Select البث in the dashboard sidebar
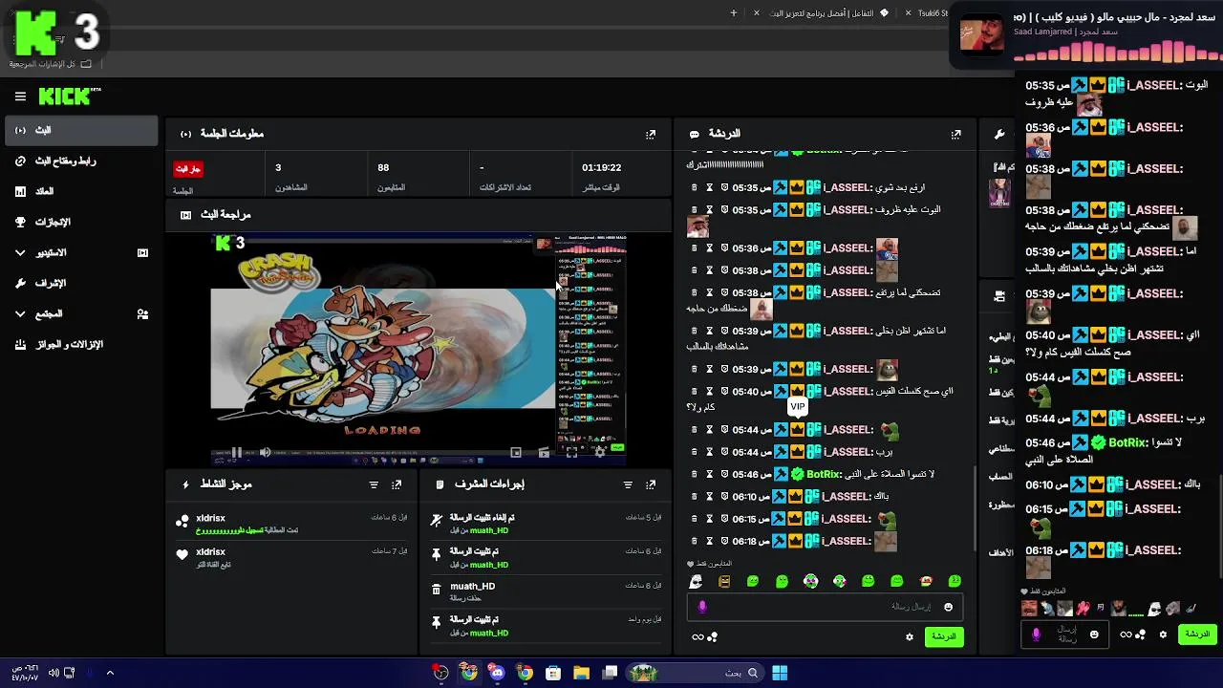 pos(80,130)
